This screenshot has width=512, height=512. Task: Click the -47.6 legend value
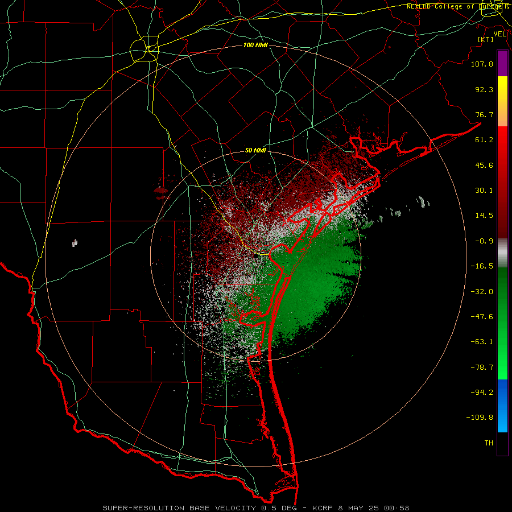coord(482,317)
